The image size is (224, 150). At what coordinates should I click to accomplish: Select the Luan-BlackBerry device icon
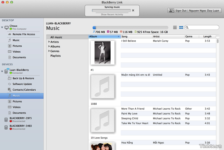6,71
